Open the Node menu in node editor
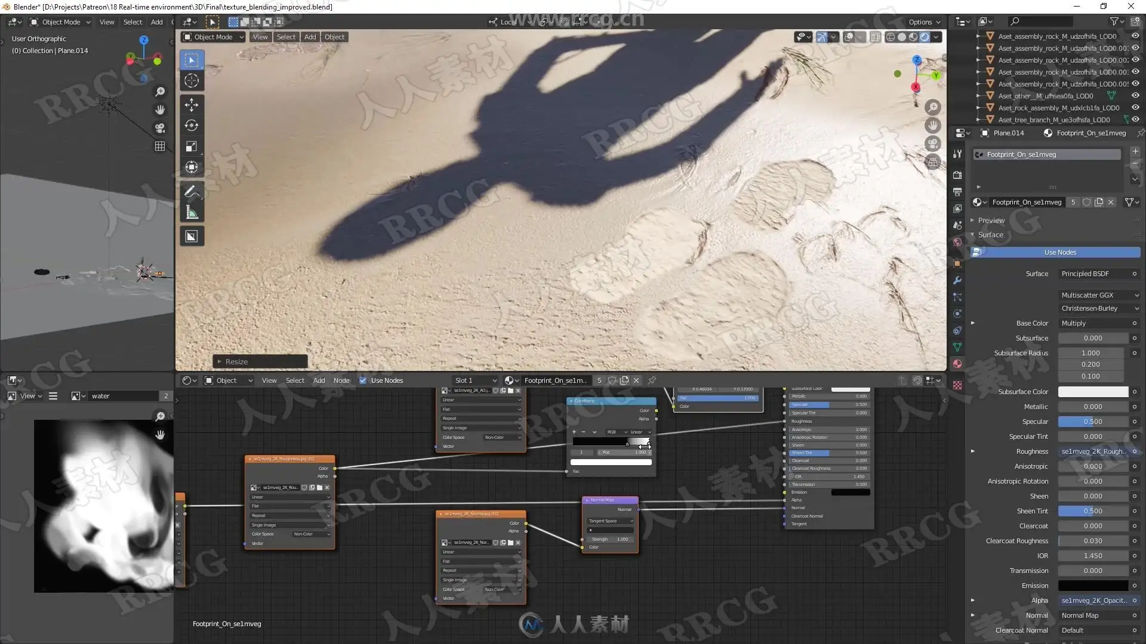Image resolution: width=1146 pixels, height=644 pixels. tap(341, 380)
